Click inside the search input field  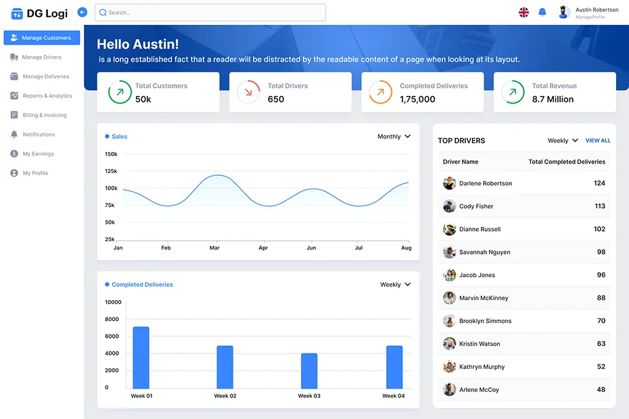click(x=203, y=12)
